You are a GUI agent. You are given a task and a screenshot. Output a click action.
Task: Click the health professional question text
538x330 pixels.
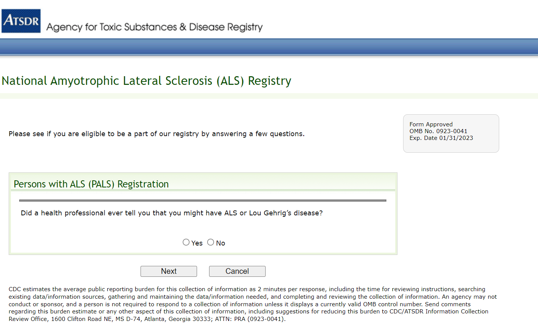[x=172, y=213]
